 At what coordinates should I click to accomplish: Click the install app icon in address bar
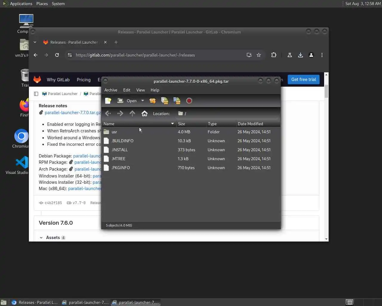249,55
